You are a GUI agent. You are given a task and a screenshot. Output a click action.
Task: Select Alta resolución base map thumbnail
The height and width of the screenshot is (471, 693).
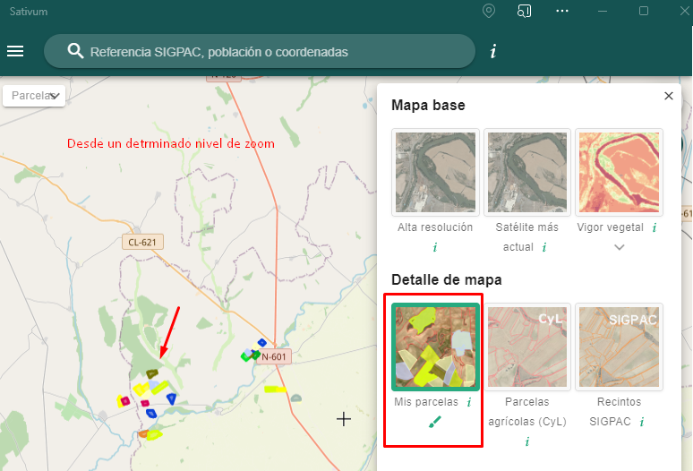(435, 172)
